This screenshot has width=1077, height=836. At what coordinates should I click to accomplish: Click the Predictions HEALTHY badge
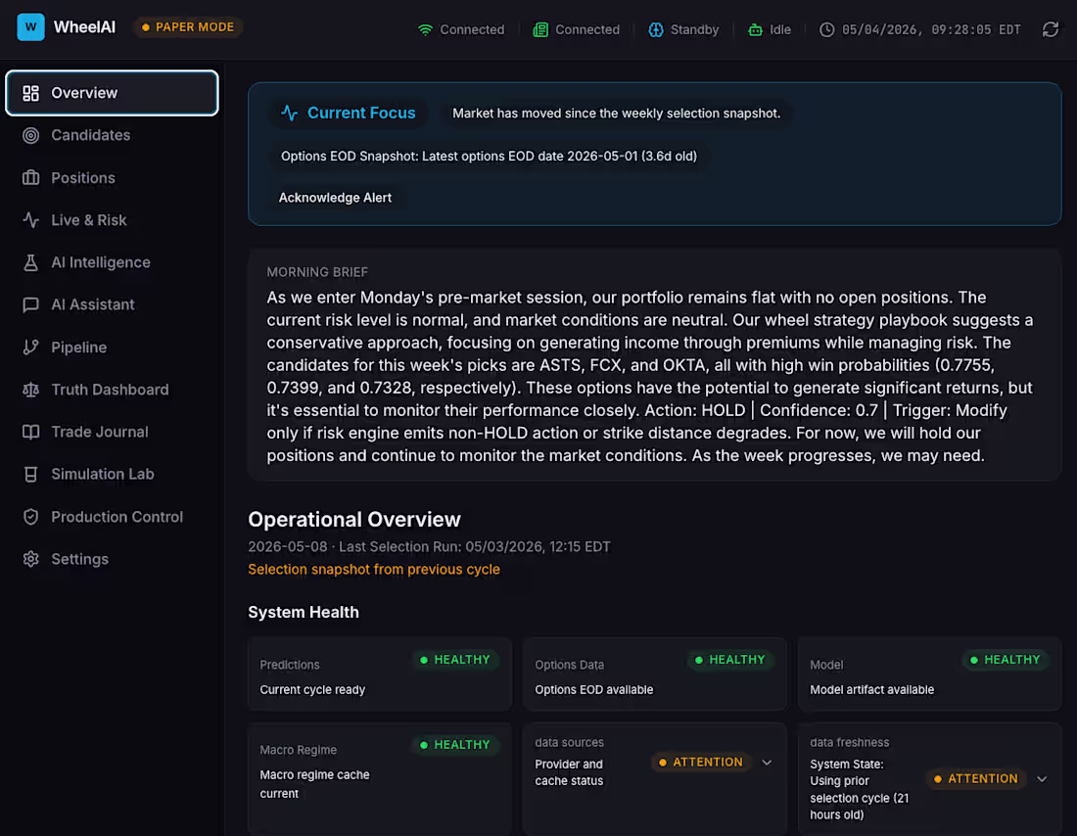454,660
